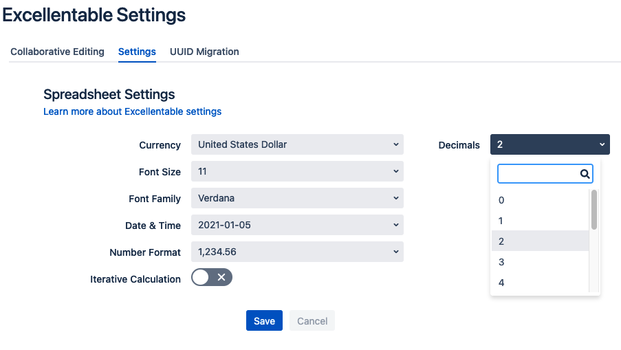The height and width of the screenshot is (350, 621).
Task: Click the Currency label
Action: pyautogui.click(x=160, y=145)
